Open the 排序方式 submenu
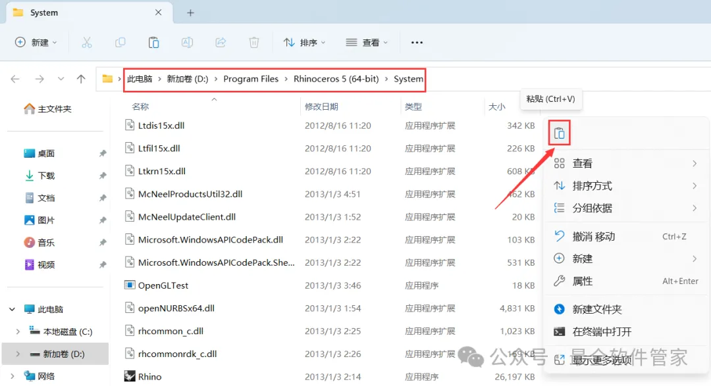The height and width of the screenshot is (386, 711). [626, 185]
